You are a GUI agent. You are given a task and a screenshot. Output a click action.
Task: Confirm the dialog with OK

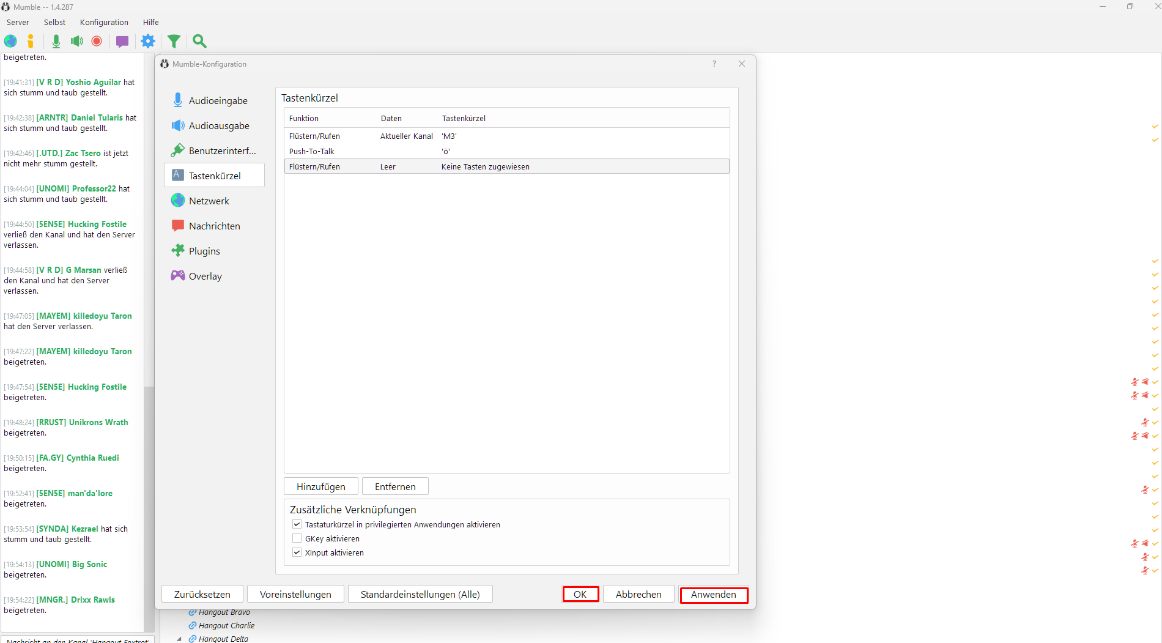pyautogui.click(x=580, y=594)
